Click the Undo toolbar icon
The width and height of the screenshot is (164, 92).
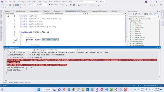tap(21, 5)
